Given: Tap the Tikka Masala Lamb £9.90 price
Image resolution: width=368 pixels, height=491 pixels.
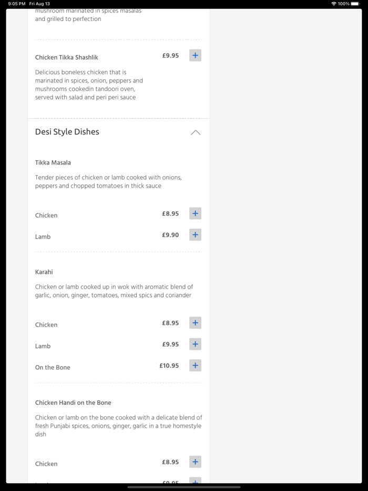Looking at the screenshot, I should click(170, 235).
